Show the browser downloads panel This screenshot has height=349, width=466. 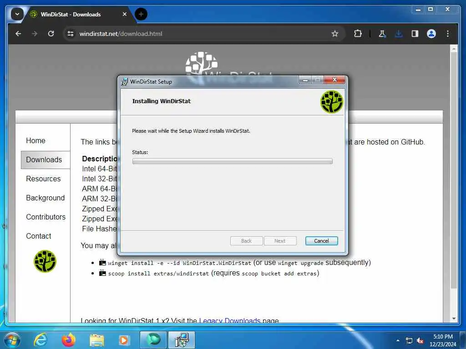(x=399, y=34)
